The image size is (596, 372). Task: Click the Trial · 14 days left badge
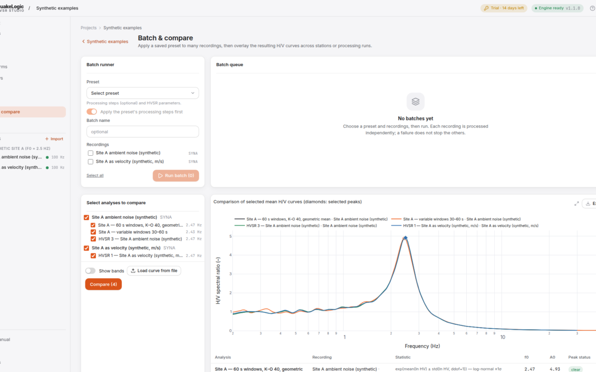pyautogui.click(x=503, y=8)
